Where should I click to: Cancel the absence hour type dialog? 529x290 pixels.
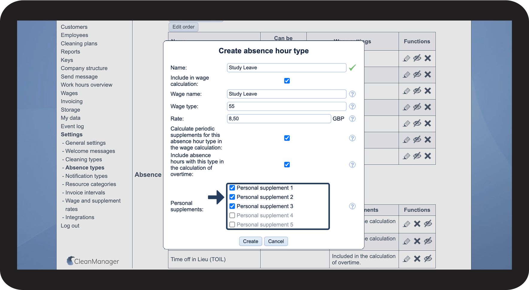276,241
